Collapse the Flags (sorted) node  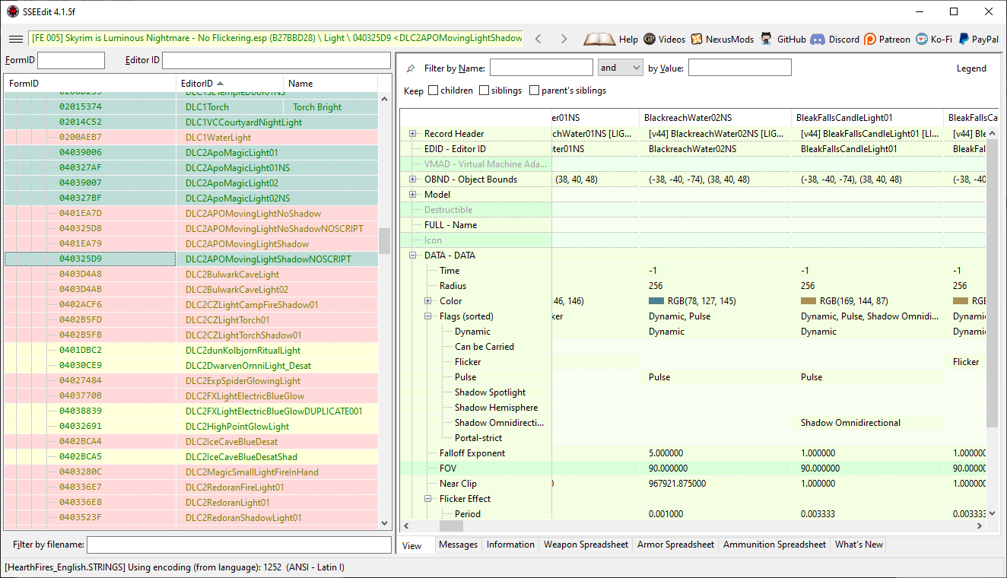(428, 316)
